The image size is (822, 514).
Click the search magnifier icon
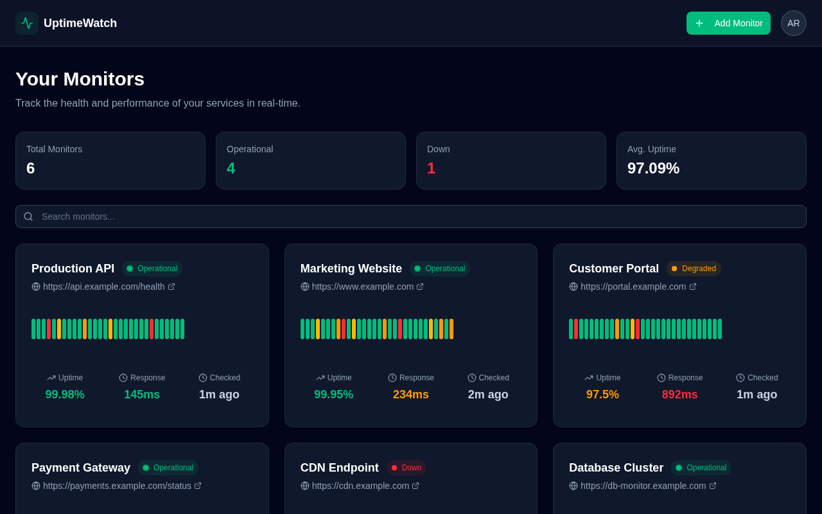pos(28,217)
